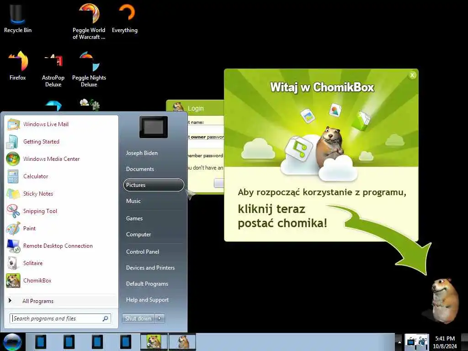Click the taskbar clock showing 5:41 PM

[445, 342]
